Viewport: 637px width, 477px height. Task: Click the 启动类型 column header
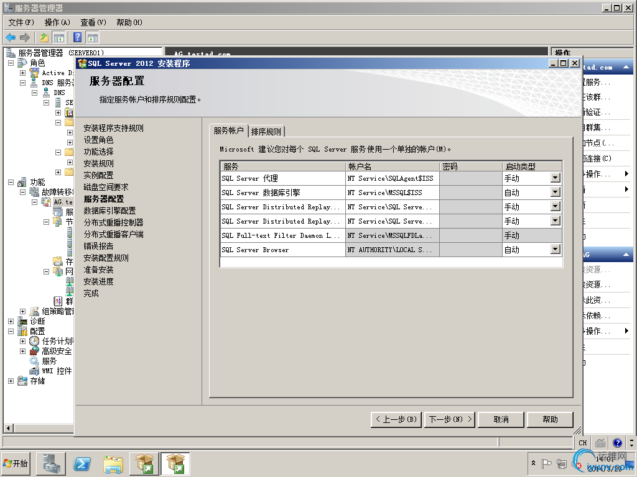(x=532, y=166)
